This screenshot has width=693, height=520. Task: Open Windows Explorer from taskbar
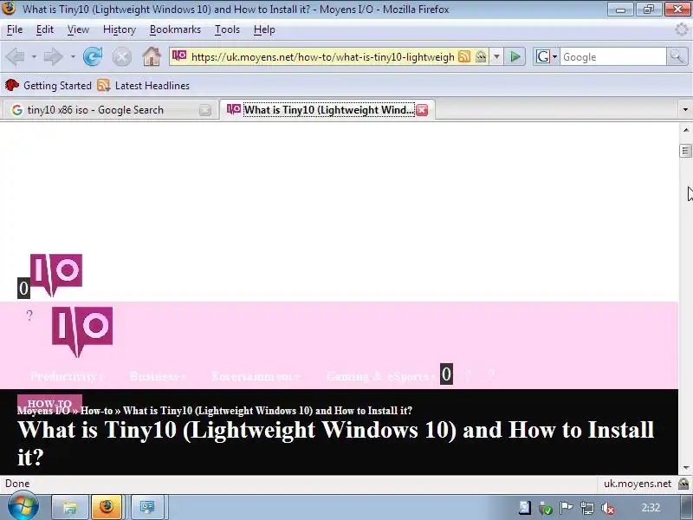(69, 507)
